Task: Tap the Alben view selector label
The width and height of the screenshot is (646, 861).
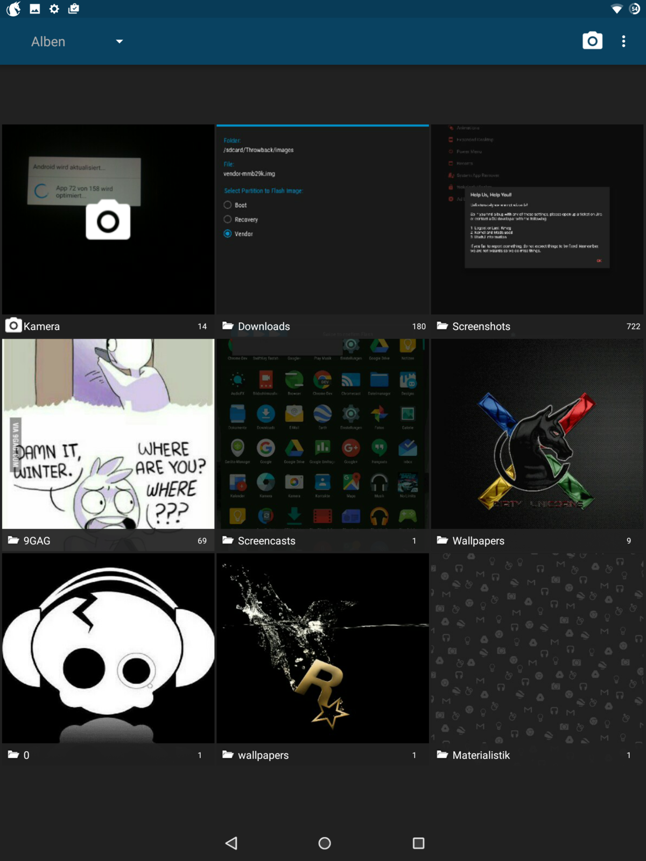Action: pos(48,41)
